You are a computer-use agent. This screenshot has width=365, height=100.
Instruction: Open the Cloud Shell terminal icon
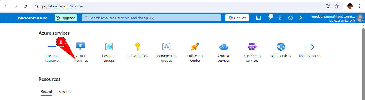(258, 18)
